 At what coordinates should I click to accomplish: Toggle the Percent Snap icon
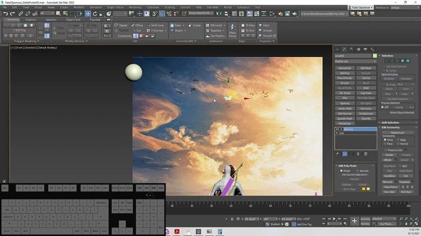tap(169, 14)
